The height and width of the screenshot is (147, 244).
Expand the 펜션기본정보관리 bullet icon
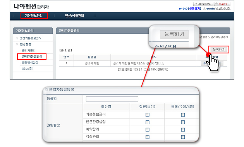click(17, 38)
